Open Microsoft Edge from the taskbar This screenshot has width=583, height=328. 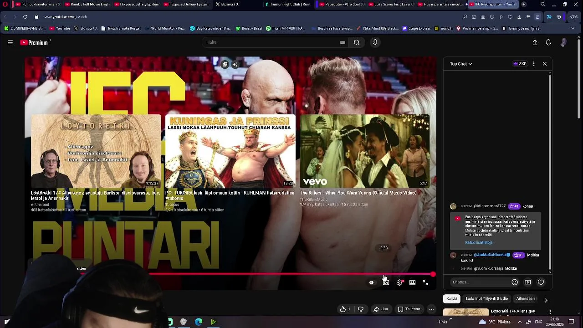tap(199, 322)
